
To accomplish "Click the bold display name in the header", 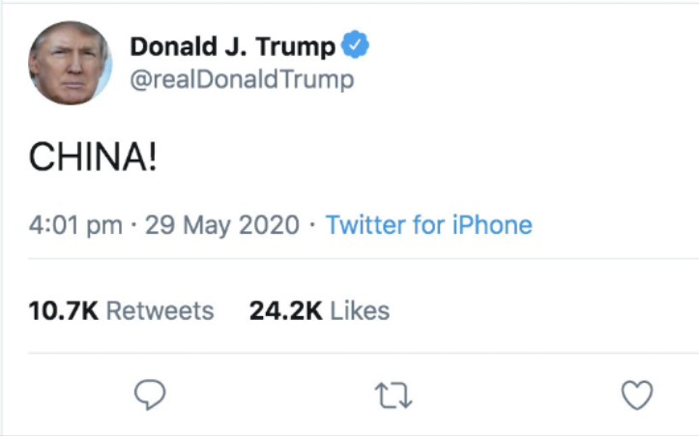I will click(x=232, y=46).
